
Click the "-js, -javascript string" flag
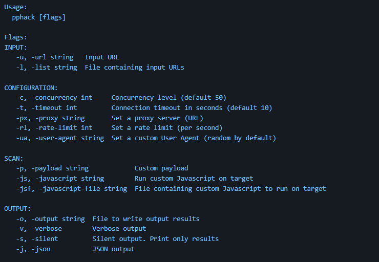click(60, 178)
